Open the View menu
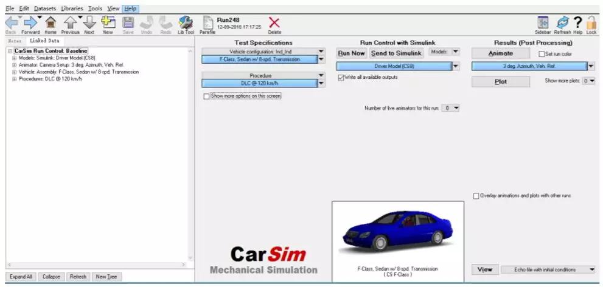Screen dimensions: 603x287 click(x=113, y=8)
